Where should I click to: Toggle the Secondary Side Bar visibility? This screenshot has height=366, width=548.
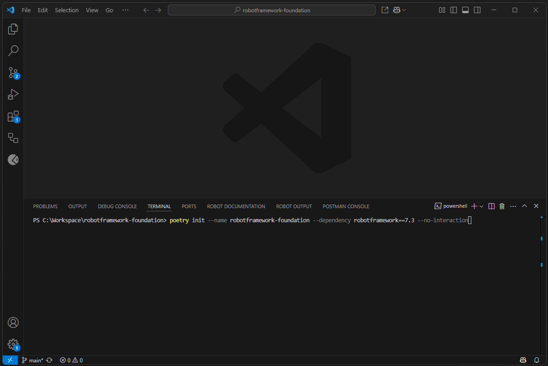[x=477, y=10]
